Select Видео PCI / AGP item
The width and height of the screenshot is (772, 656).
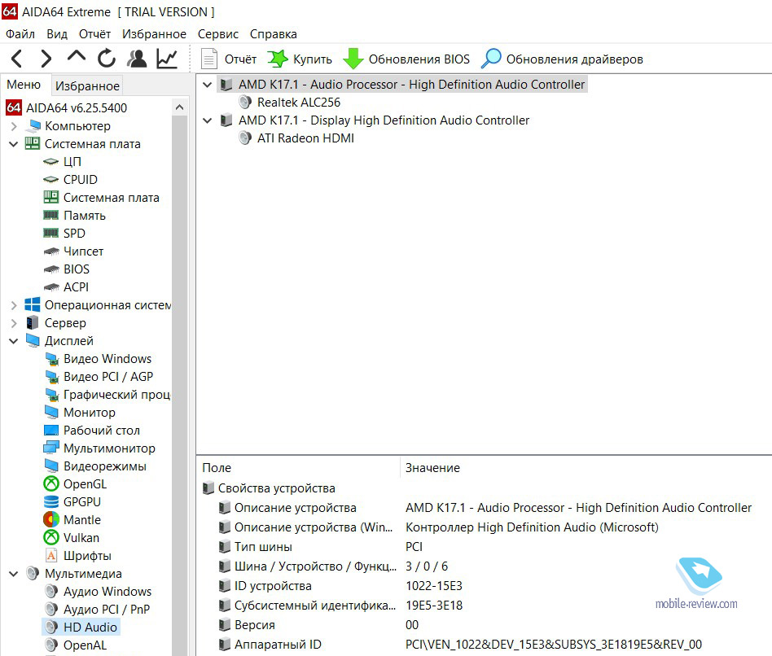99,377
